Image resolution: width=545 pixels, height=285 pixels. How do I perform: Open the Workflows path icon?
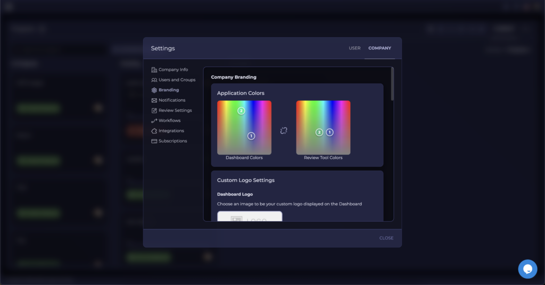[154, 121]
